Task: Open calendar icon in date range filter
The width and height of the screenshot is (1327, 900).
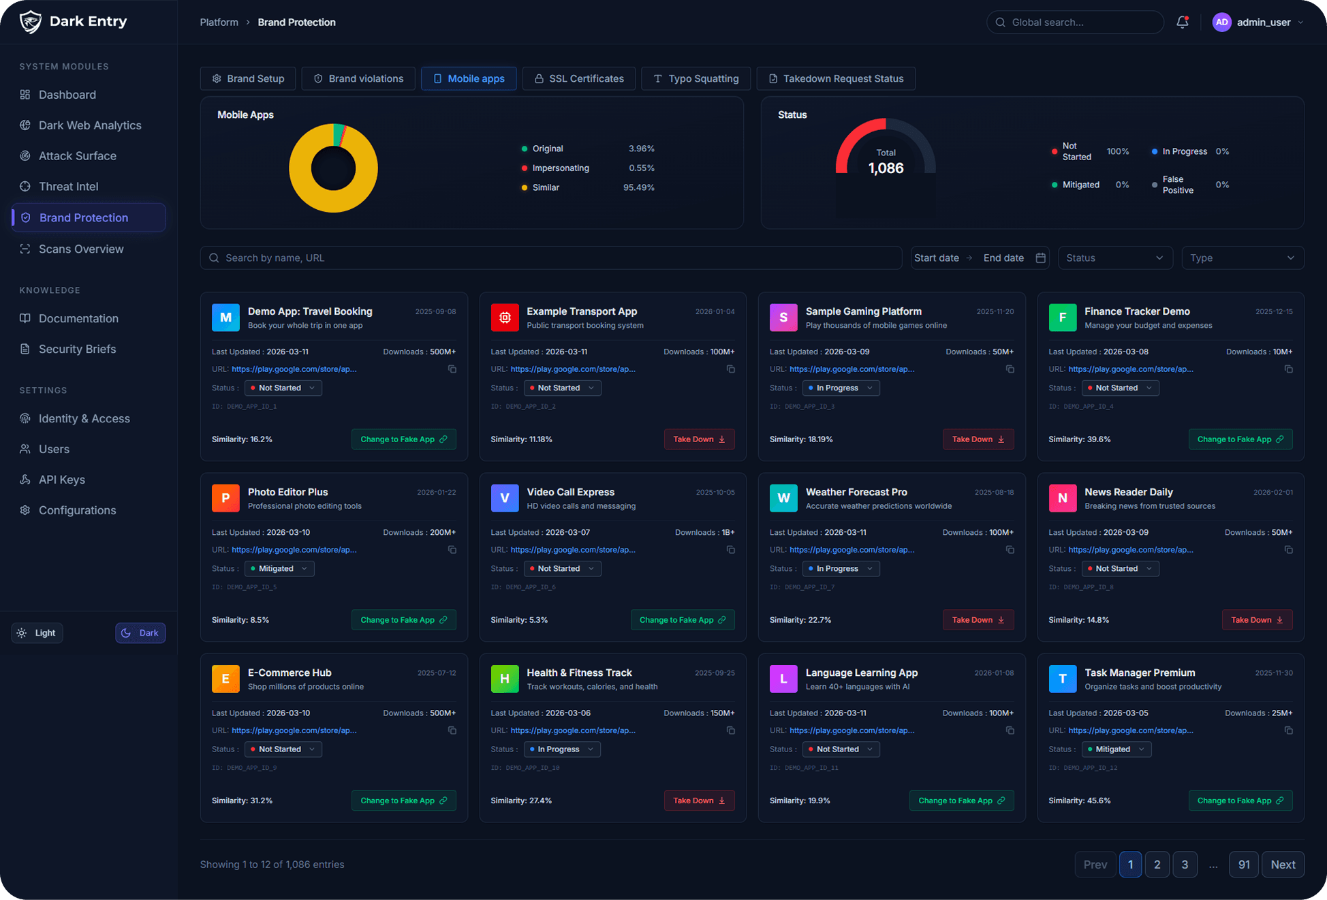Action: click(x=1040, y=258)
